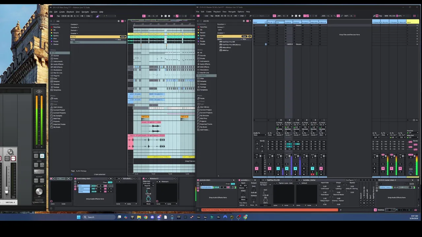Click Add Folder in the Master DJ Mix Set browser

(204, 130)
